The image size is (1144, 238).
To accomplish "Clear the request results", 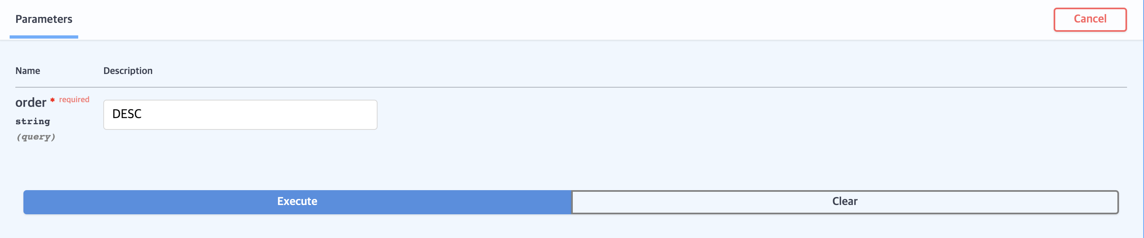I will pyautogui.click(x=845, y=202).
